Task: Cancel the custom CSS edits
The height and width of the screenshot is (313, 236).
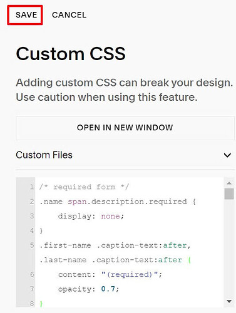Action: (69, 15)
